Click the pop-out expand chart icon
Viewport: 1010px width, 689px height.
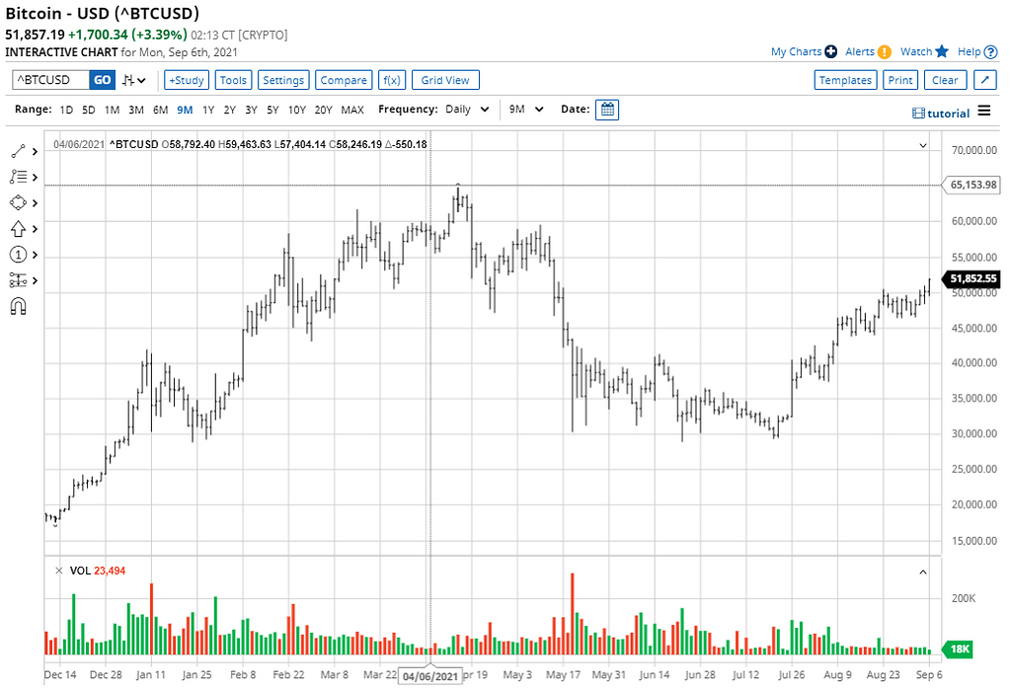tap(985, 80)
